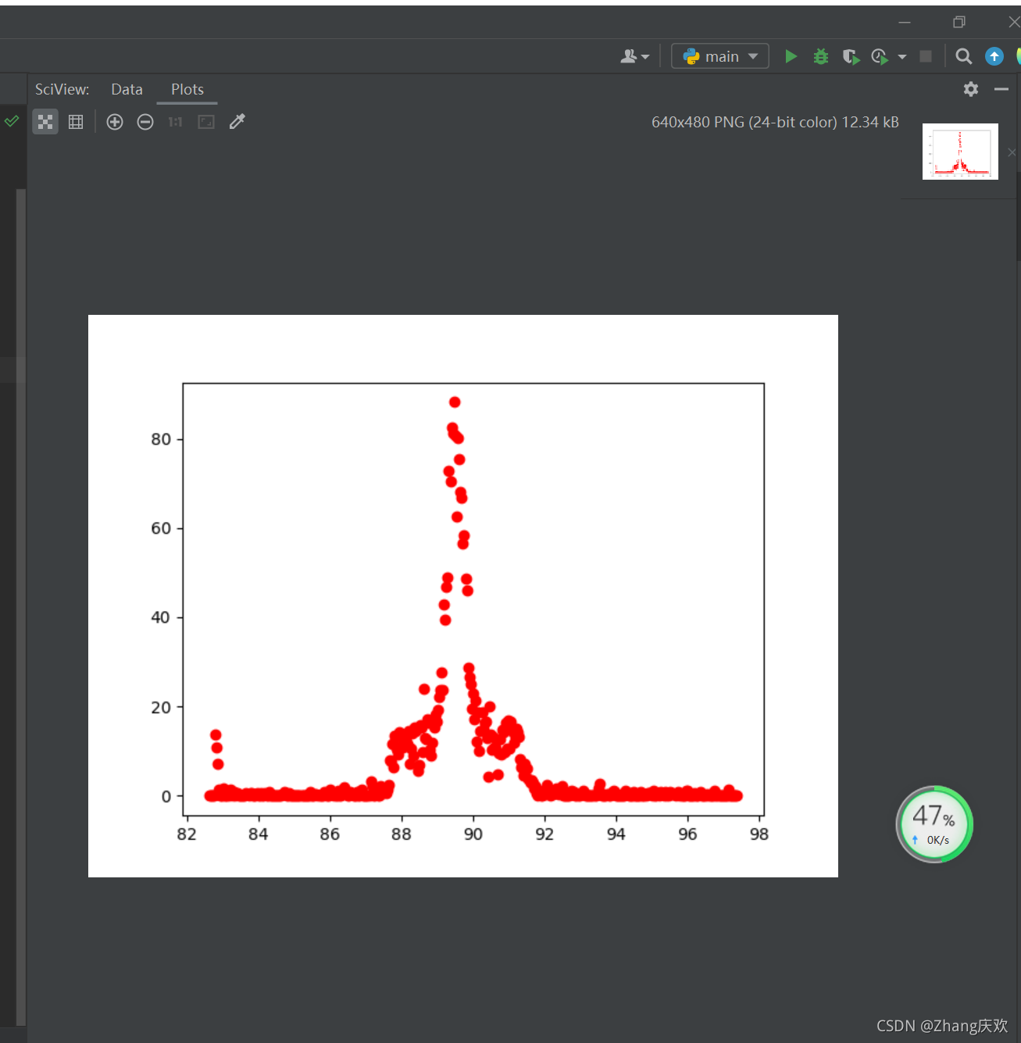Open the CSDN @Zhang庆欢 link
Viewport: 1021px width, 1043px height.
[x=941, y=1026]
